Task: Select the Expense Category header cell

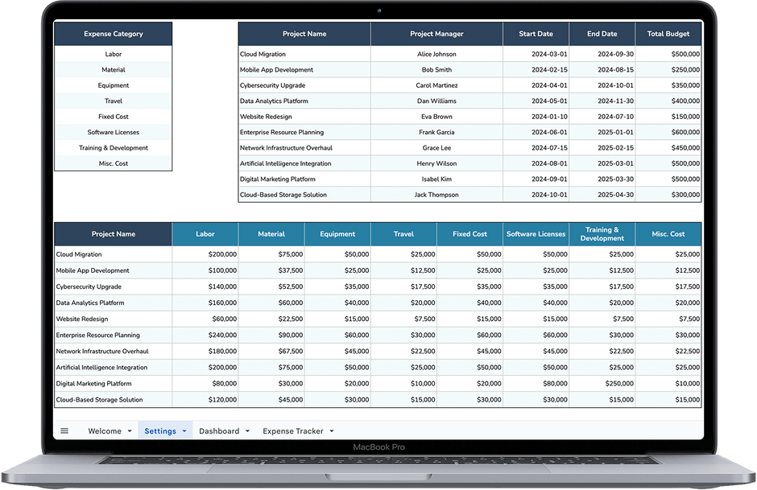Action: (x=114, y=34)
